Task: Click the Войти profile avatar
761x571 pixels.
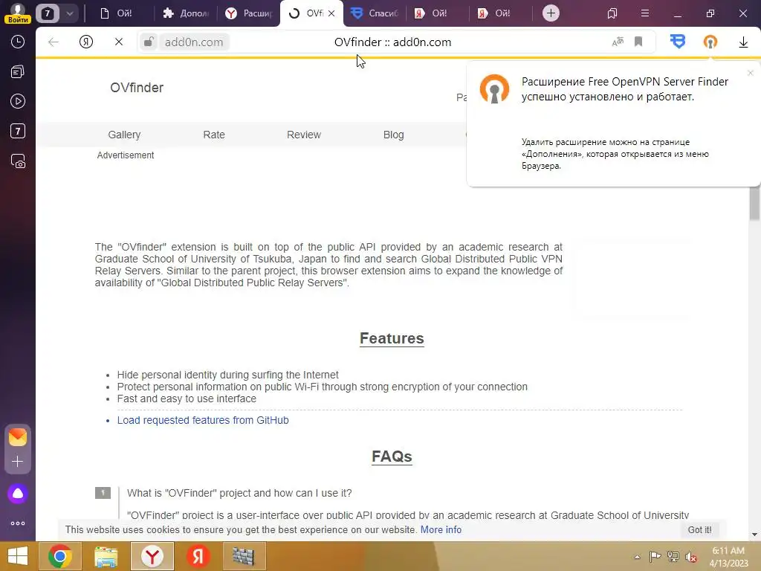Action: coord(18,13)
